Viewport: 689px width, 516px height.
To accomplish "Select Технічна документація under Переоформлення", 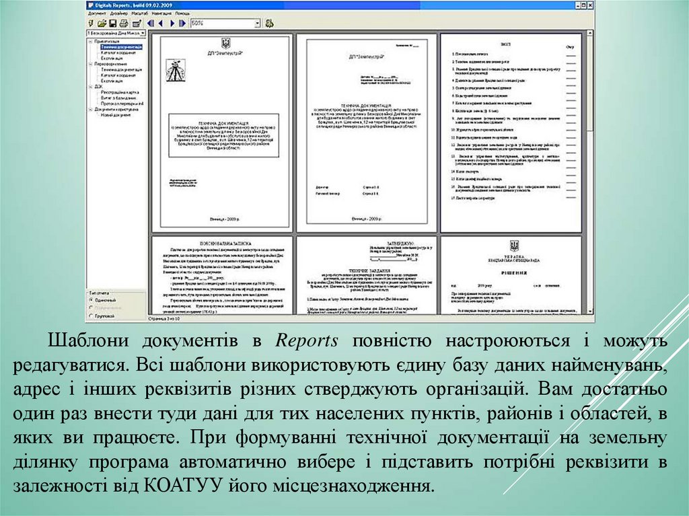I will coord(121,69).
